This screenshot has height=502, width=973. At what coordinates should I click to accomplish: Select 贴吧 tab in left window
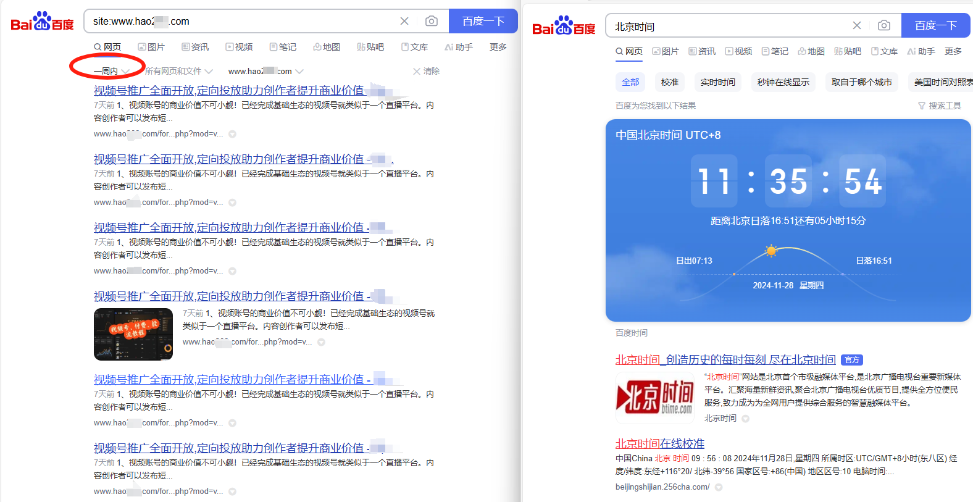pyautogui.click(x=370, y=47)
